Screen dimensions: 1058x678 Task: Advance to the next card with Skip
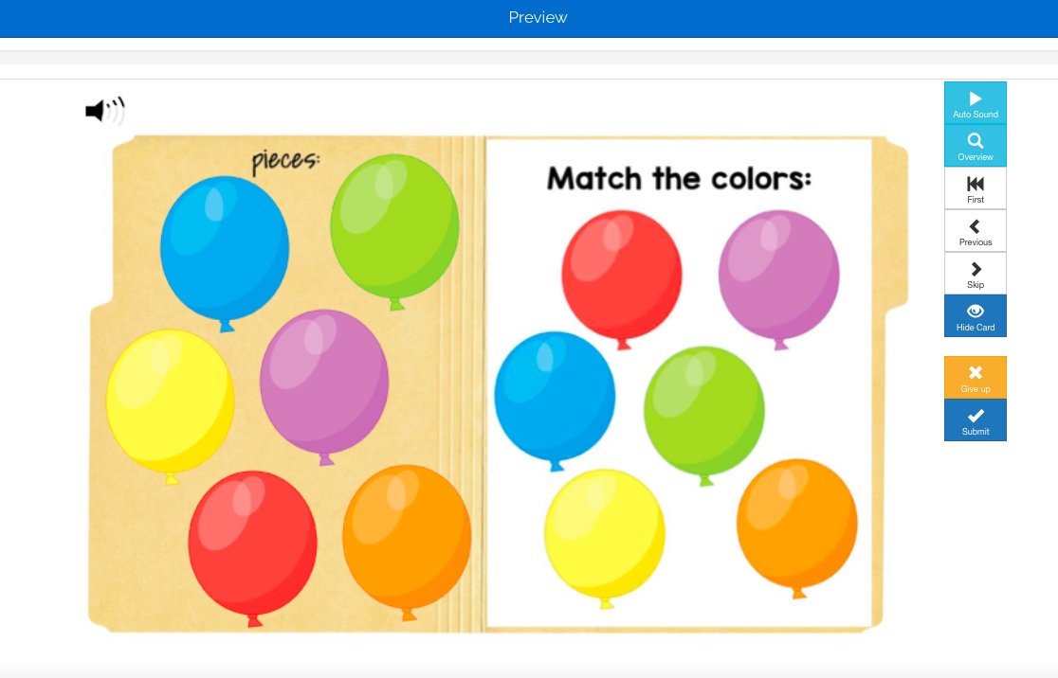tap(976, 275)
